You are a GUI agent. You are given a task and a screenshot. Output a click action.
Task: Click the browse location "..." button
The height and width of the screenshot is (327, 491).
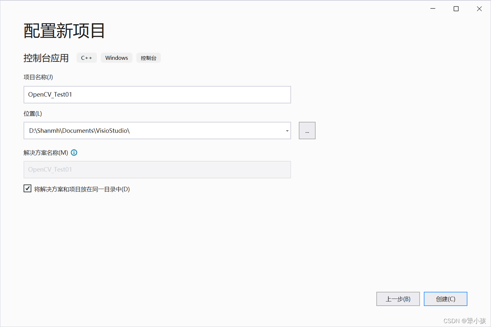click(x=307, y=131)
